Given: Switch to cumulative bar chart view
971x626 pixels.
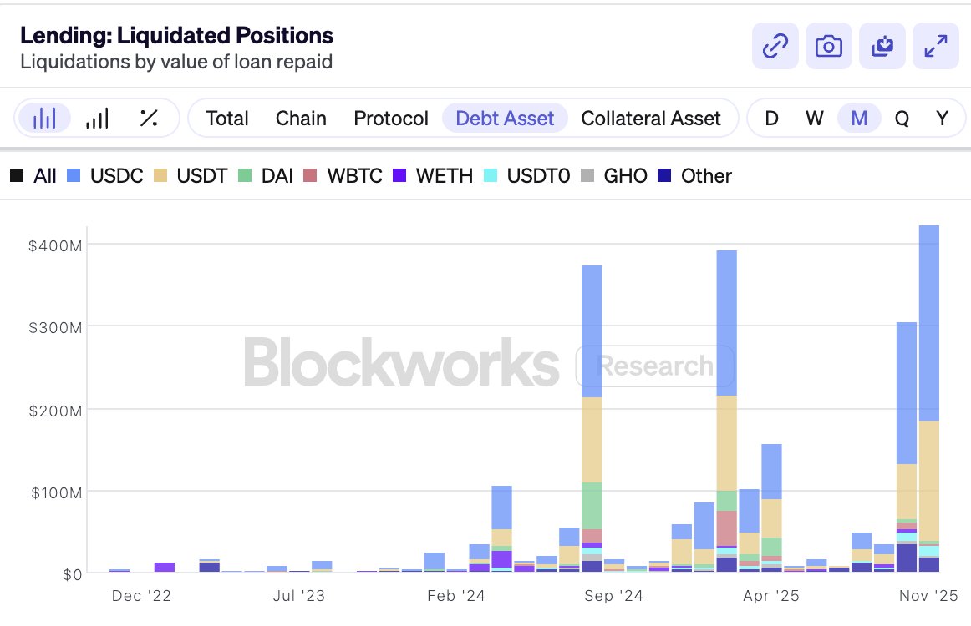Looking at the screenshot, I should 97,119.
